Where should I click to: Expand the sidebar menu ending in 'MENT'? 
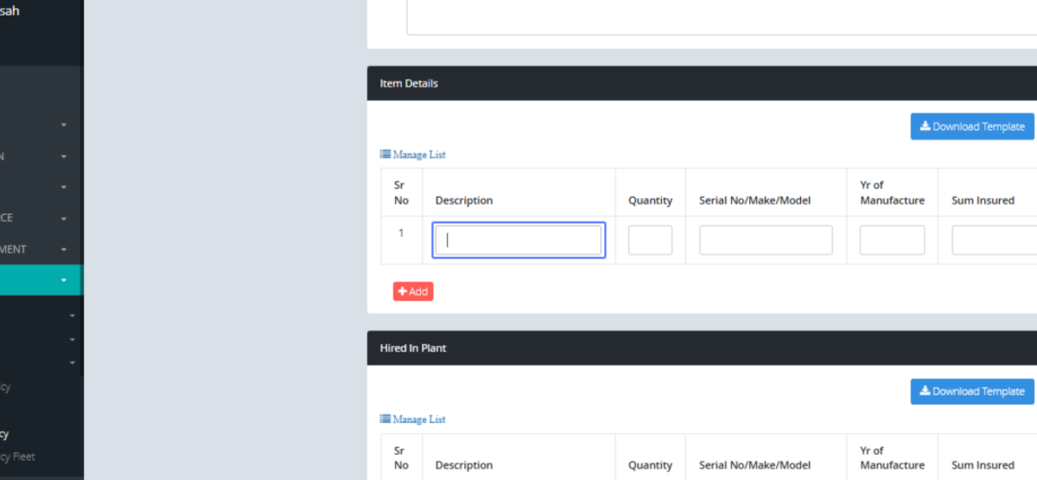[64, 249]
